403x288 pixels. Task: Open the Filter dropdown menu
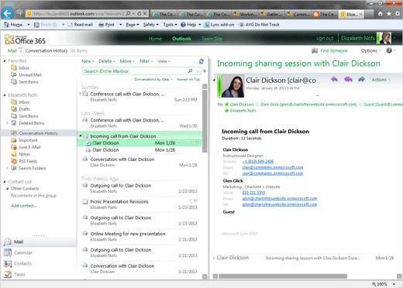click(x=146, y=61)
